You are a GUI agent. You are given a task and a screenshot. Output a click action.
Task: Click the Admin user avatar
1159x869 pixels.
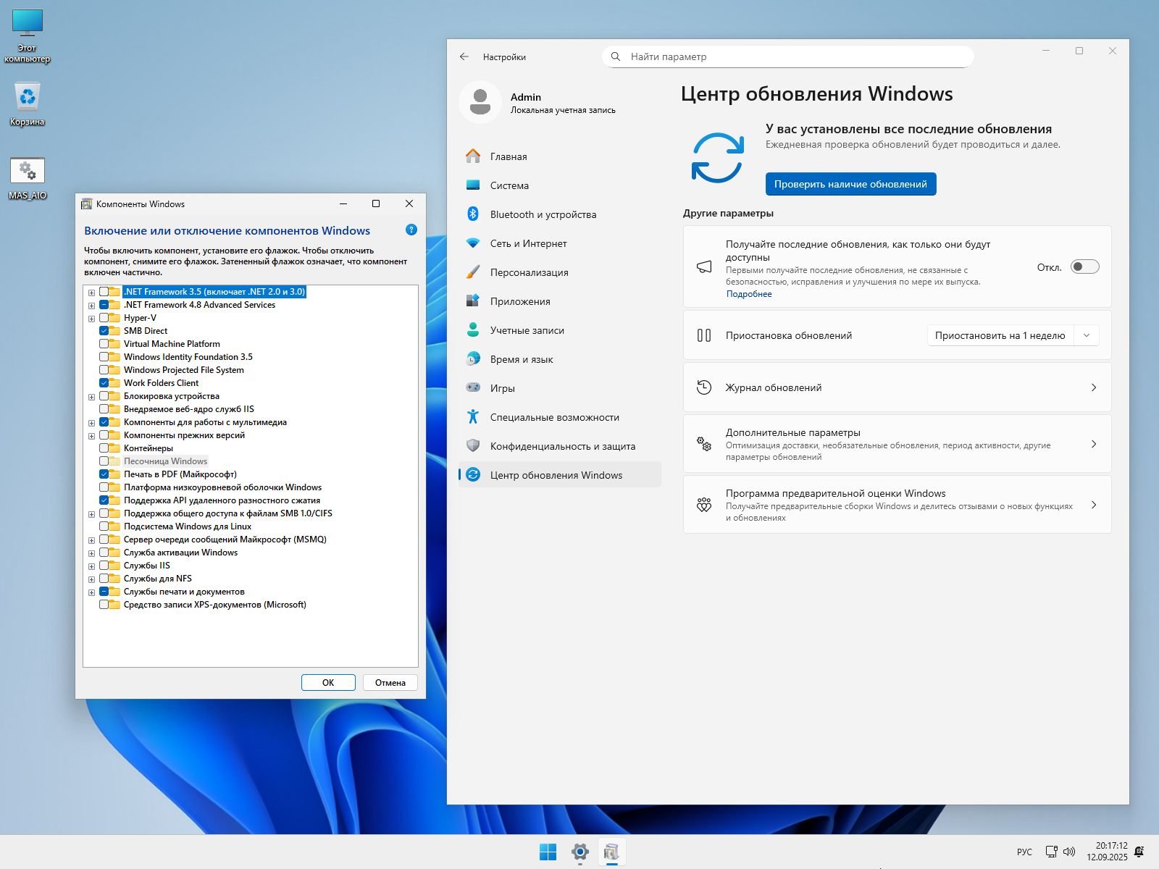tap(480, 103)
